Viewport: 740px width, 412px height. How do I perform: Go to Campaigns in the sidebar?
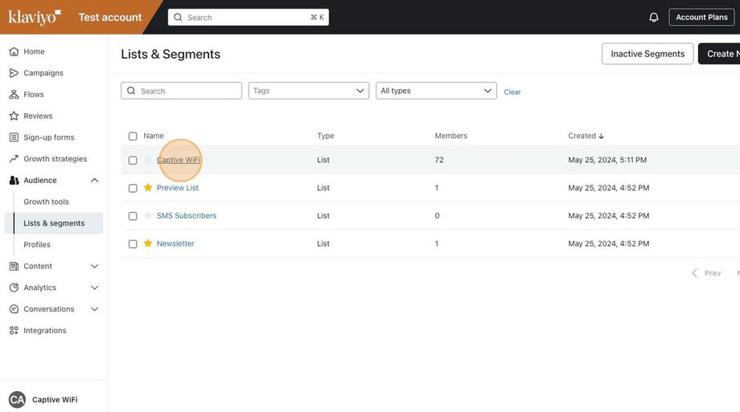[43, 73]
